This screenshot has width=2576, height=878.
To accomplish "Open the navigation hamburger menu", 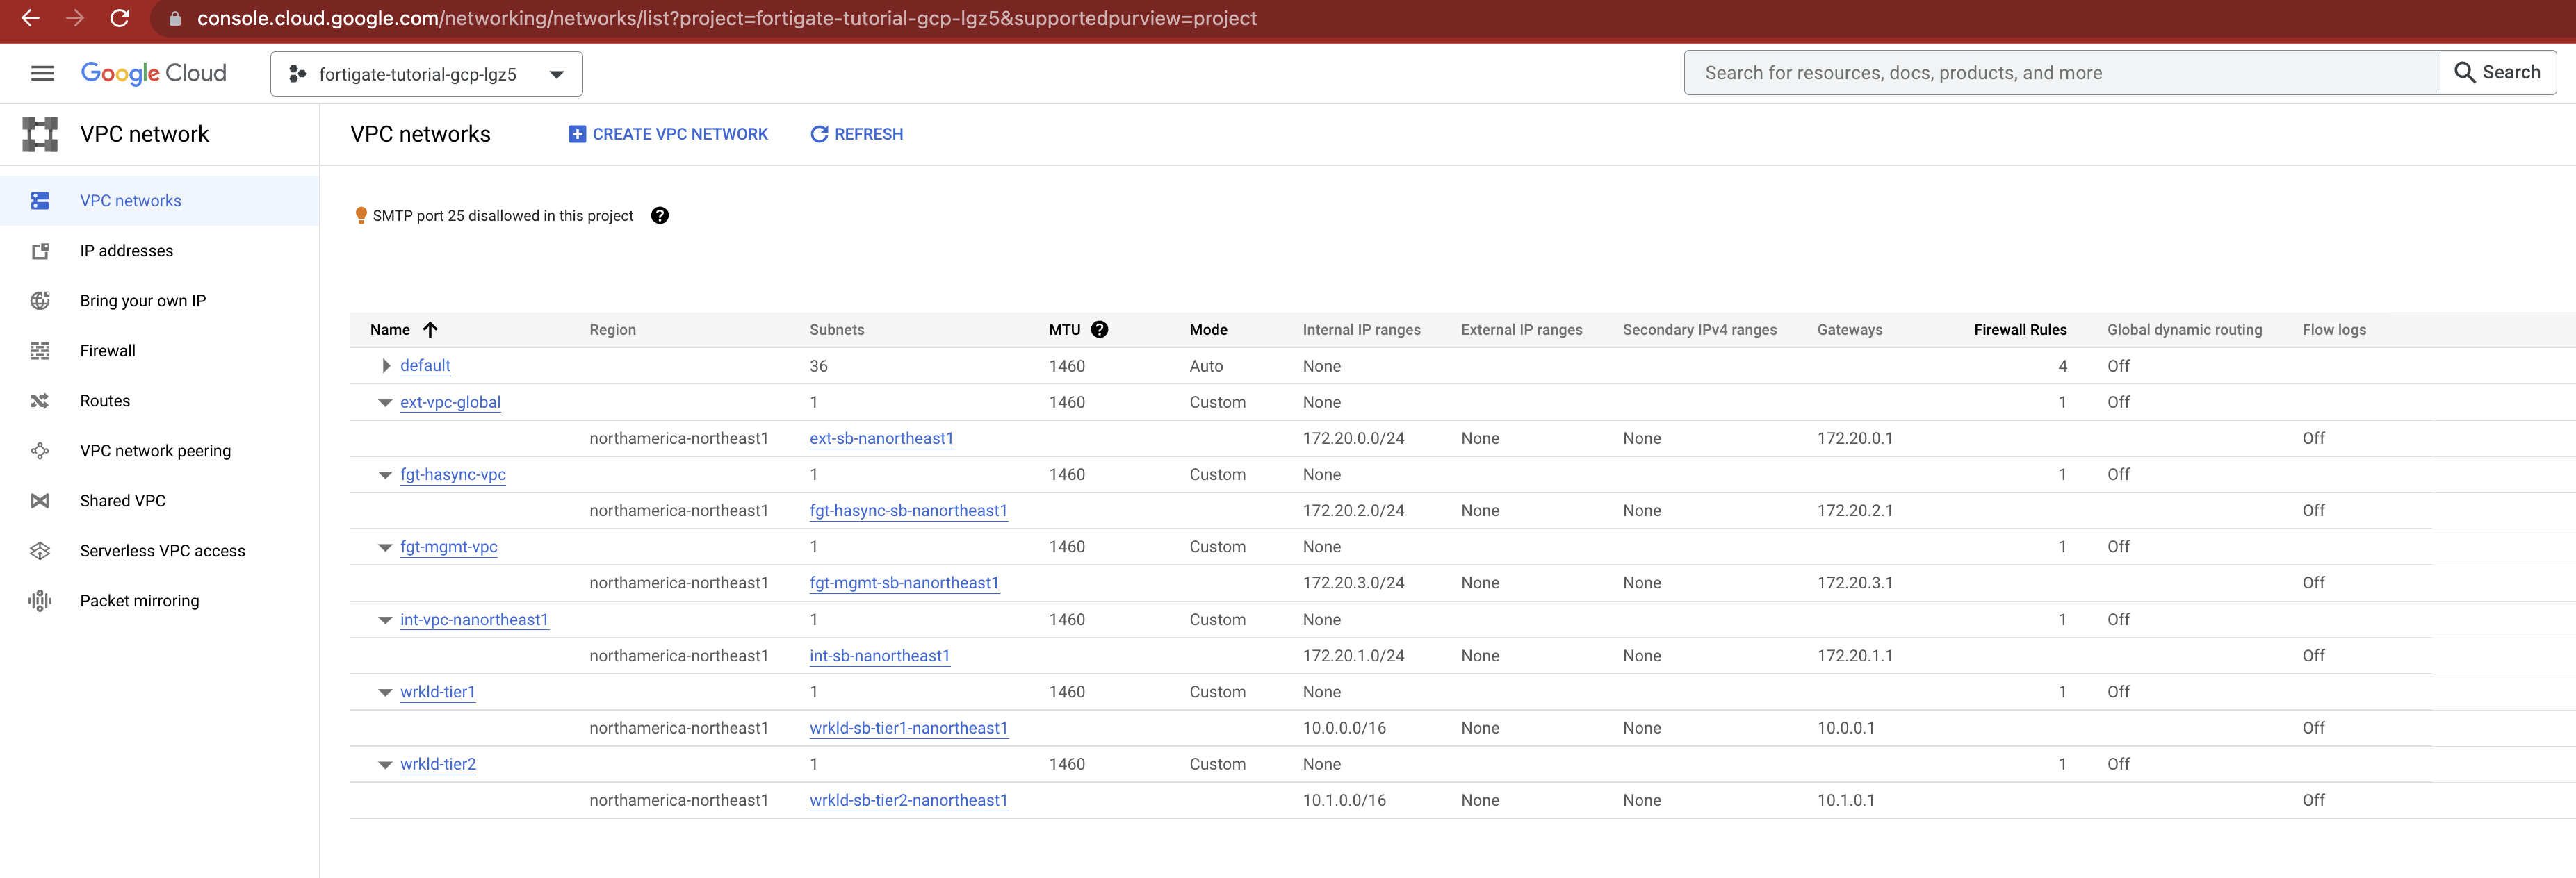I will (41, 73).
